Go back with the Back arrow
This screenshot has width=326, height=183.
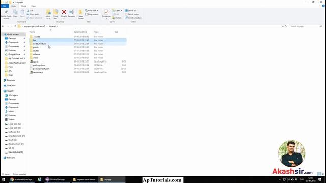(x=3, y=26)
